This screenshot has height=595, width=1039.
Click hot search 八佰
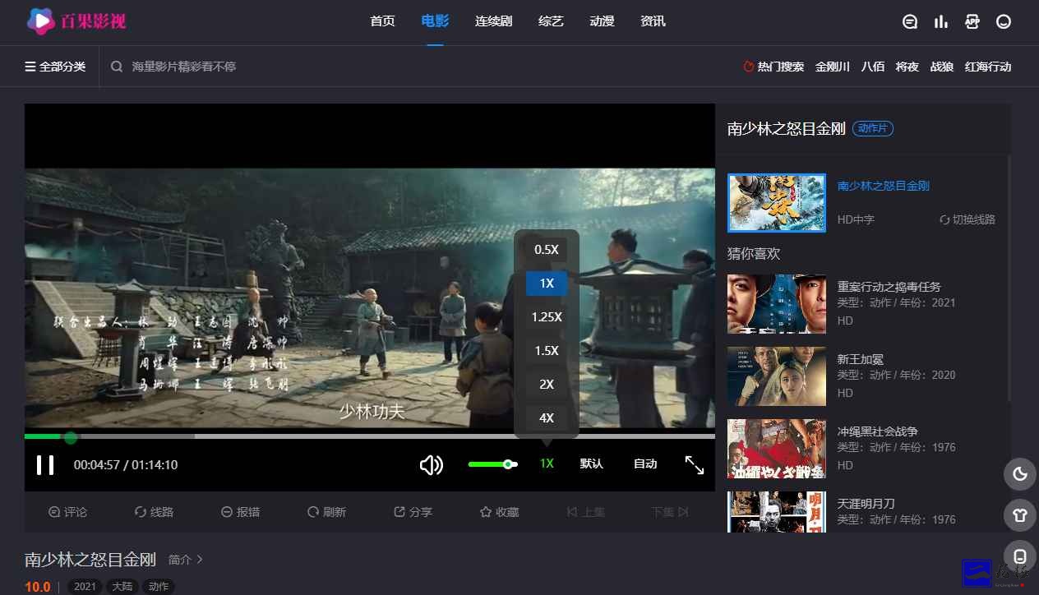[x=873, y=67]
